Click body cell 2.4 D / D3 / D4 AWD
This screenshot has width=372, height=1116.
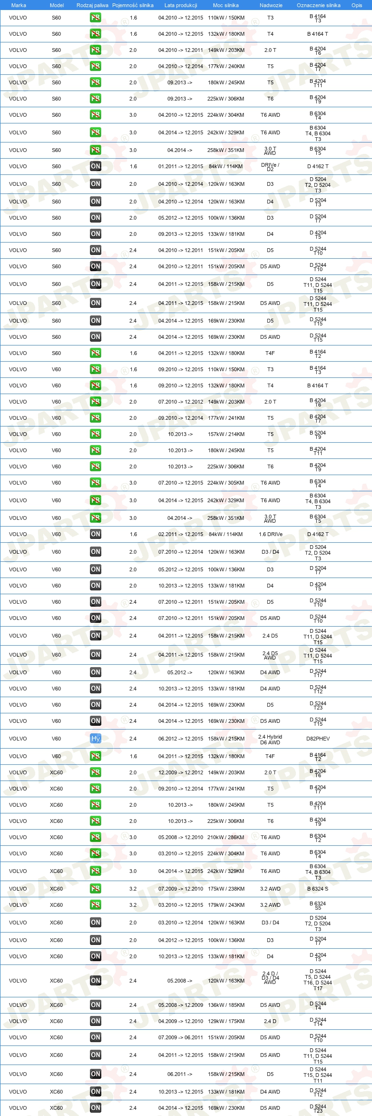point(270,978)
